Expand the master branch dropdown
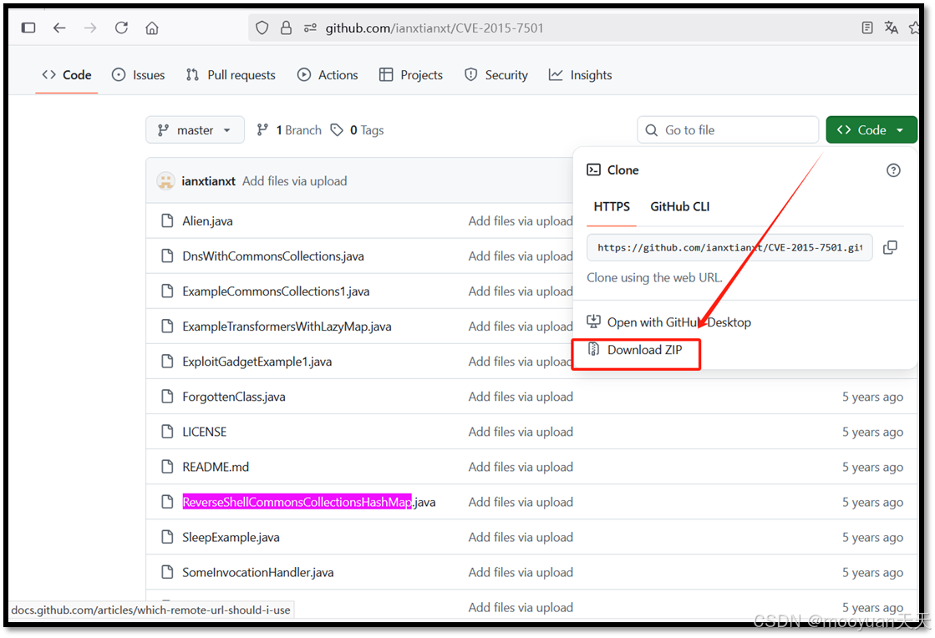This screenshot has height=638, width=935. pos(195,130)
